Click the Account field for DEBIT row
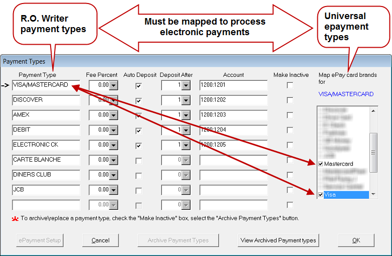 pos(233,131)
